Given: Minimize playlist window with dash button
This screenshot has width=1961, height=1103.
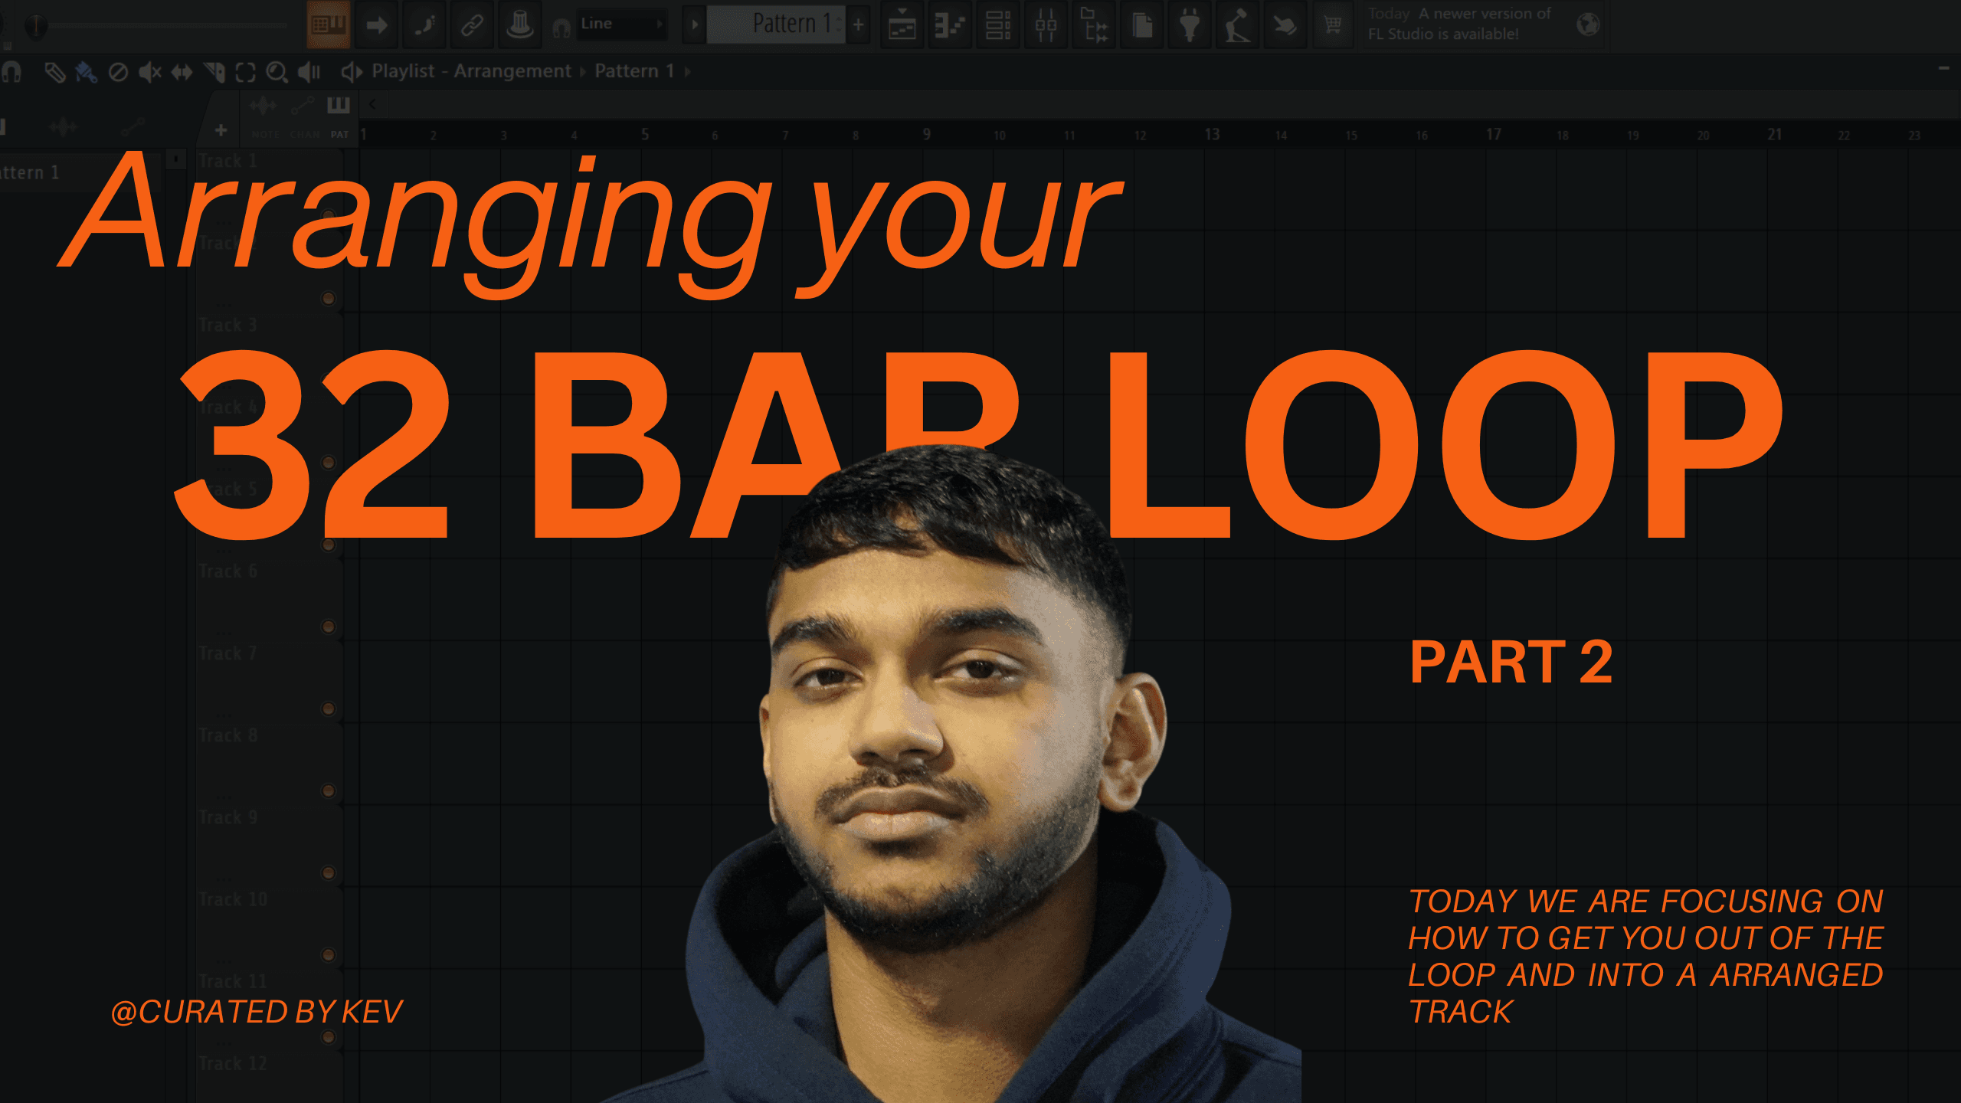Looking at the screenshot, I should click(x=1944, y=69).
